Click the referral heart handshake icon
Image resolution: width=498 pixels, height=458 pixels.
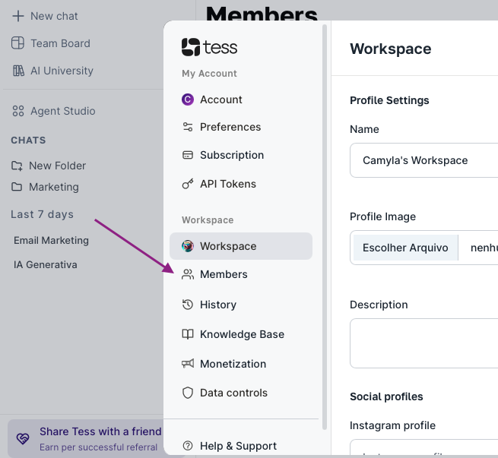coord(23,439)
